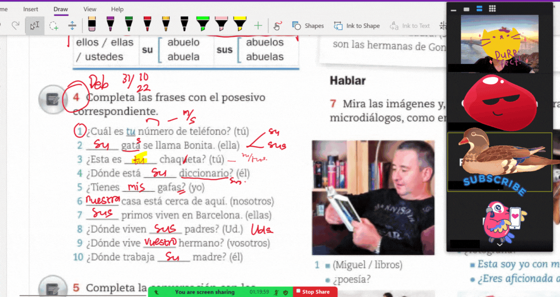This screenshot has width=560, height=297.
Task: Switch video panel to single-video view
Action: coord(467,9)
